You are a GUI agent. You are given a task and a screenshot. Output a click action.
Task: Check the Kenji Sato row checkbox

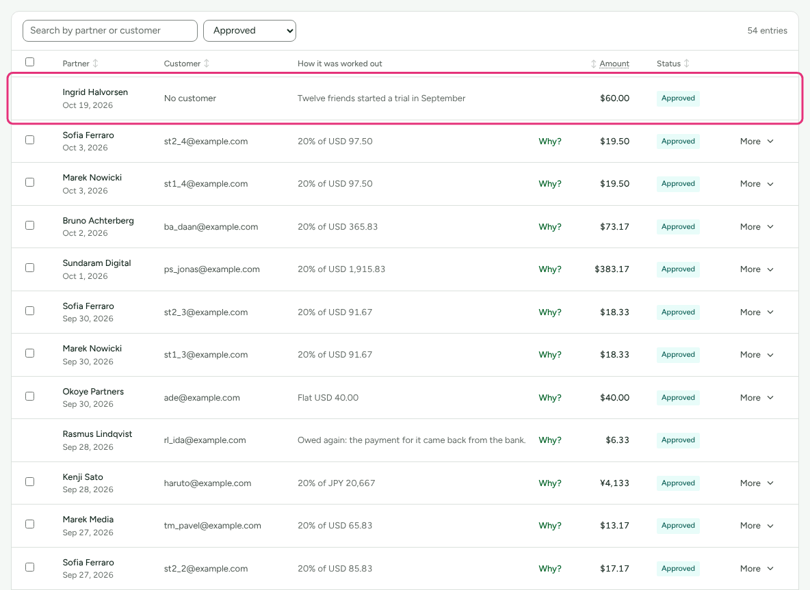(30, 481)
